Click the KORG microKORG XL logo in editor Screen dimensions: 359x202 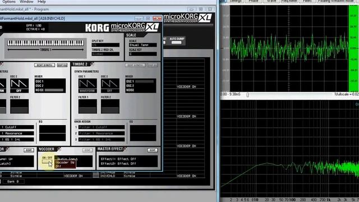tap(122, 27)
